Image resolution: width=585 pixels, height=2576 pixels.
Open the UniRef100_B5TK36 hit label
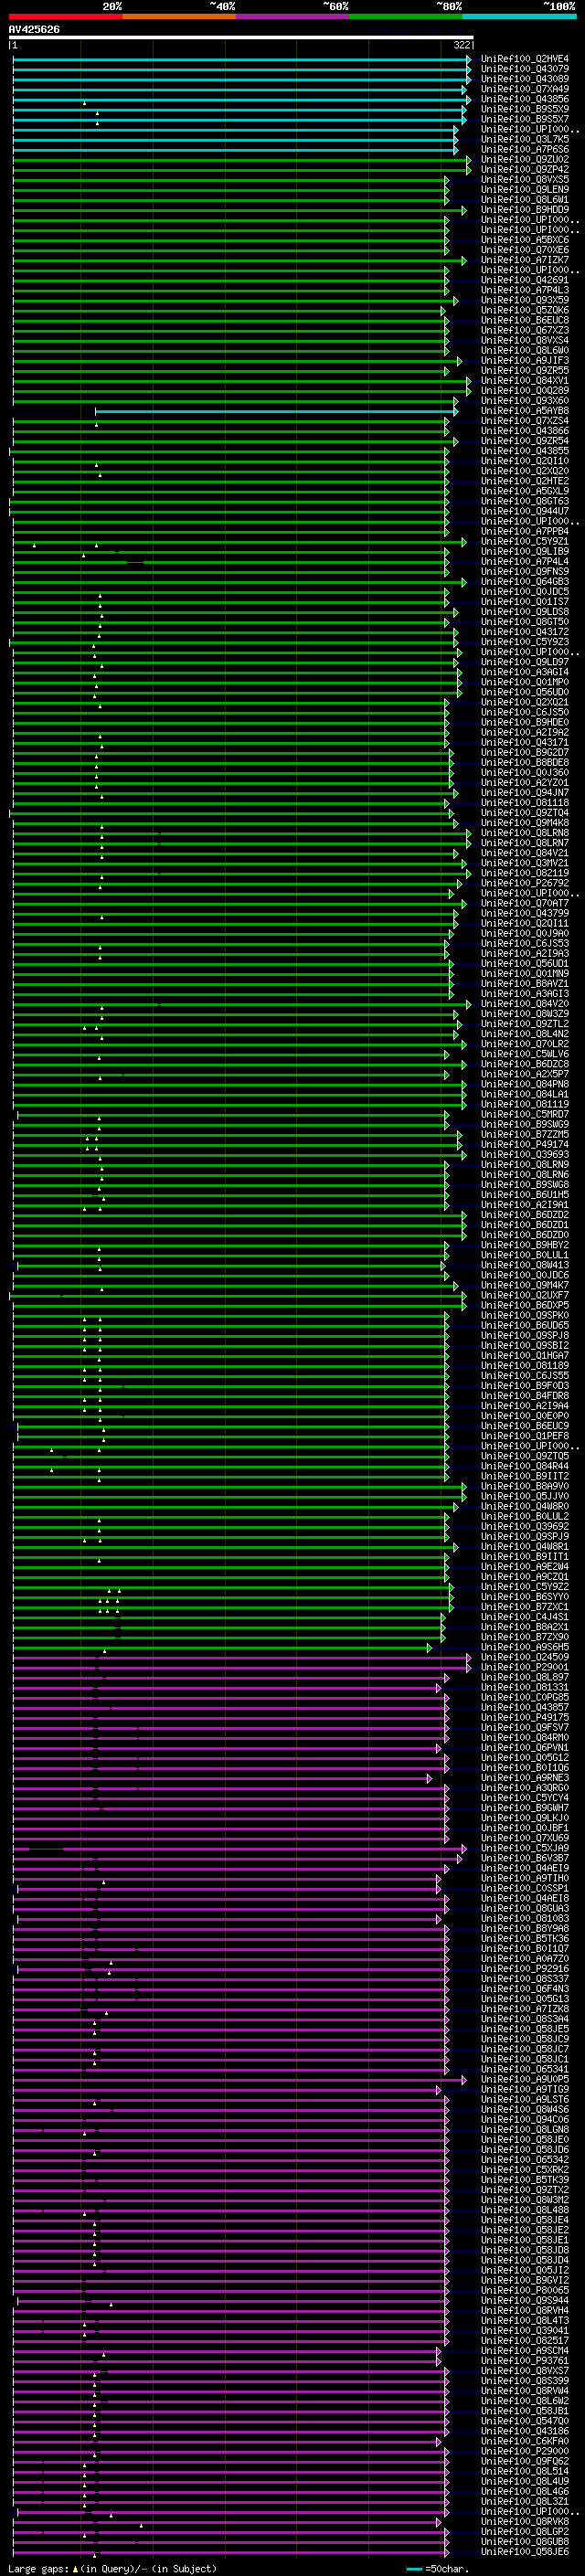pyautogui.click(x=524, y=1938)
